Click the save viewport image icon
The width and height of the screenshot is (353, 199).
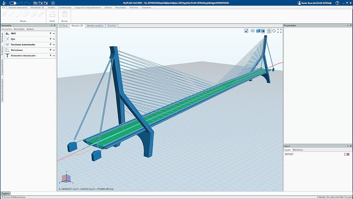click(246, 31)
